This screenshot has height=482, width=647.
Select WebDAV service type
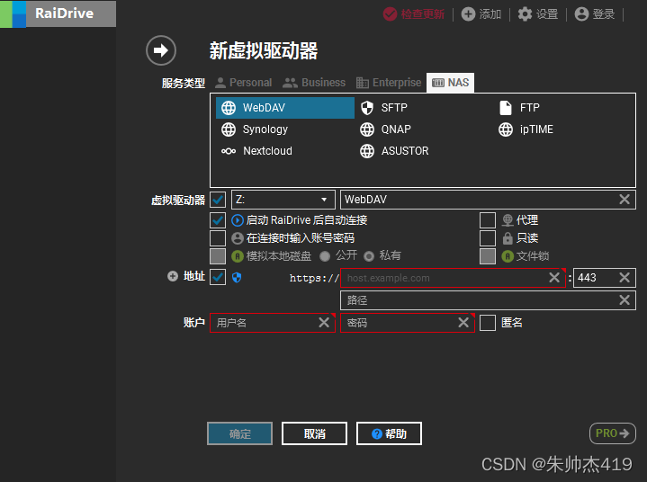(x=285, y=108)
